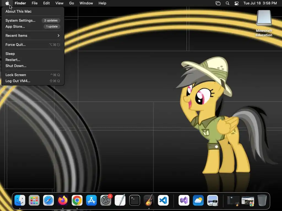
Task: Open the Window menu
Action: 86,3
